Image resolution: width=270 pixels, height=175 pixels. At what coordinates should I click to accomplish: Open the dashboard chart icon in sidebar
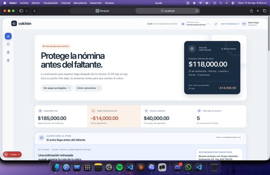pyautogui.click(x=8, y=36)
